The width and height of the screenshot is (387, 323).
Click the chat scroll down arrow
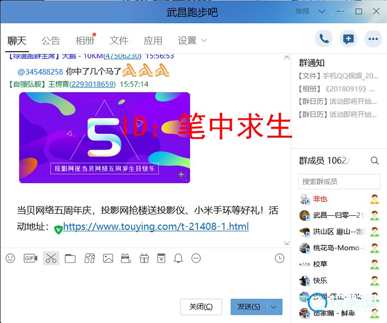[286, 243]
